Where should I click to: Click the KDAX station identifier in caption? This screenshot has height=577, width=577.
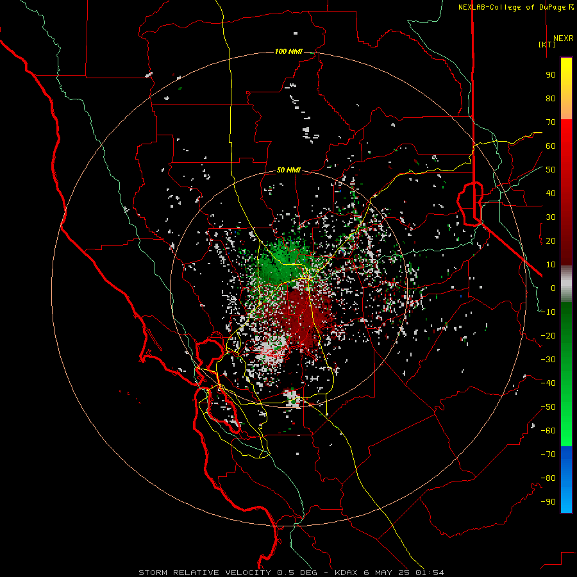(346, 573)
